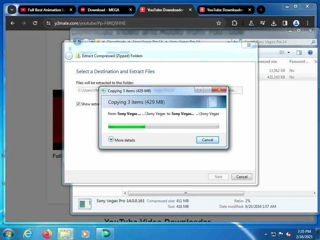This screenshot has height=240, width=320.
Task: Click the Explorer scrollbar left arrow
Action: 125,193
